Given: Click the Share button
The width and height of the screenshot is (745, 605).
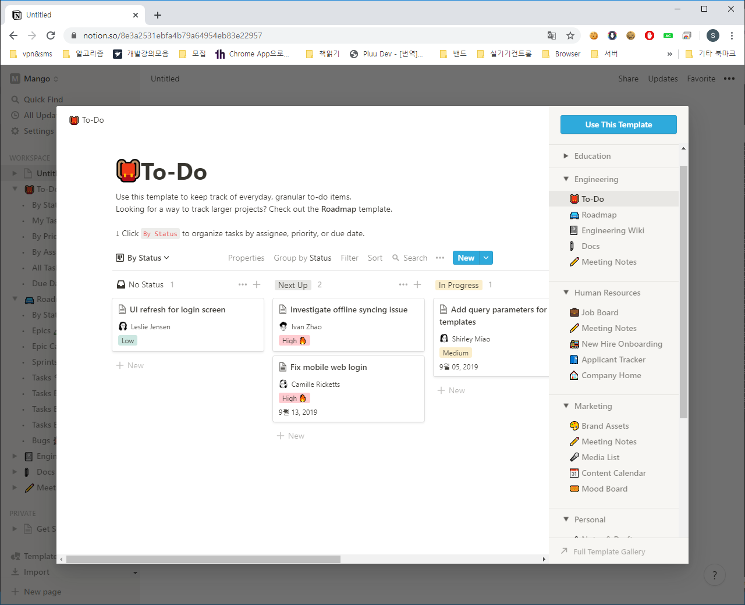Looking at the screenshot, I should coord(628,79).
